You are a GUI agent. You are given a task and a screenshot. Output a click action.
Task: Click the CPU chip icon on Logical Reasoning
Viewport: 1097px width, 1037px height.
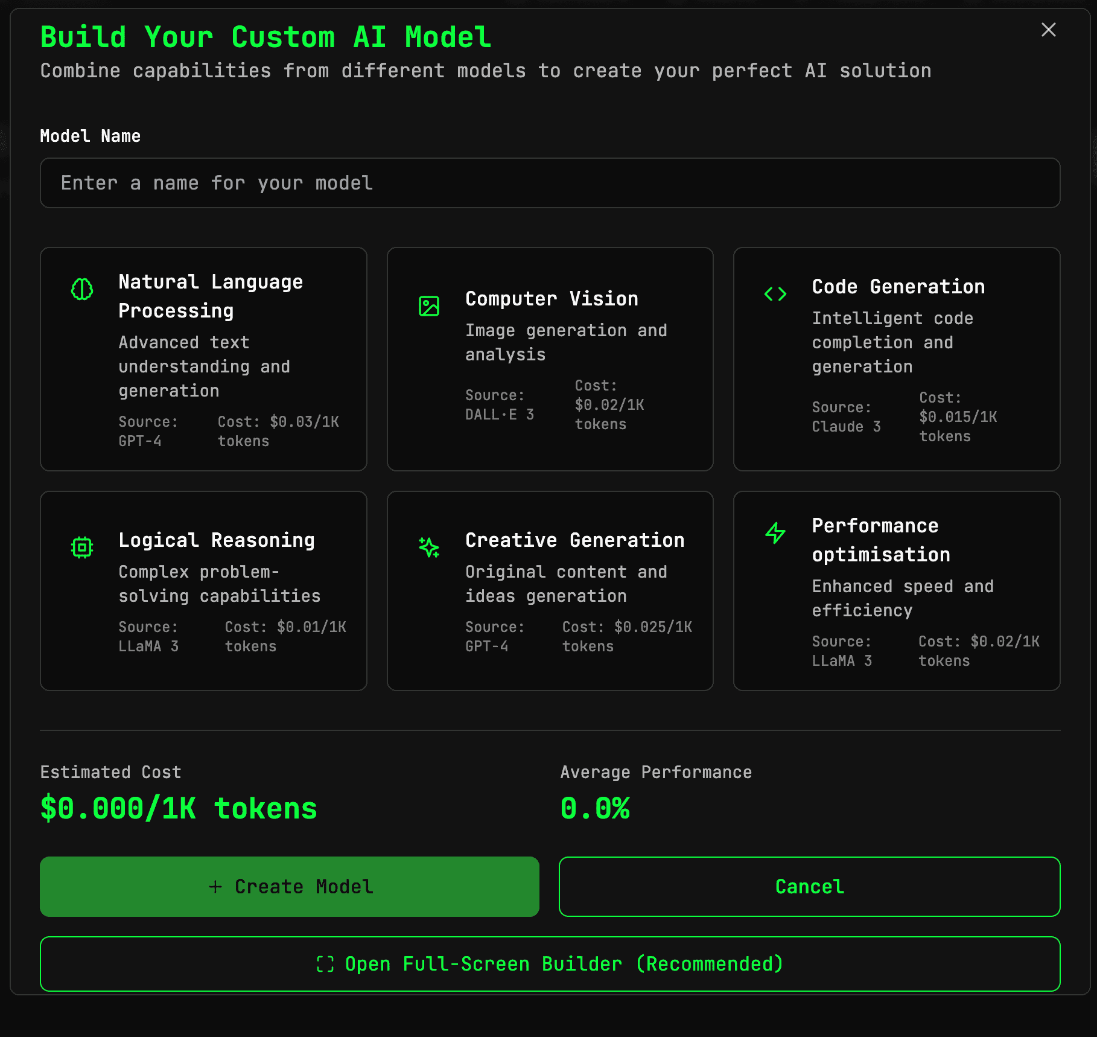[82, 547]
